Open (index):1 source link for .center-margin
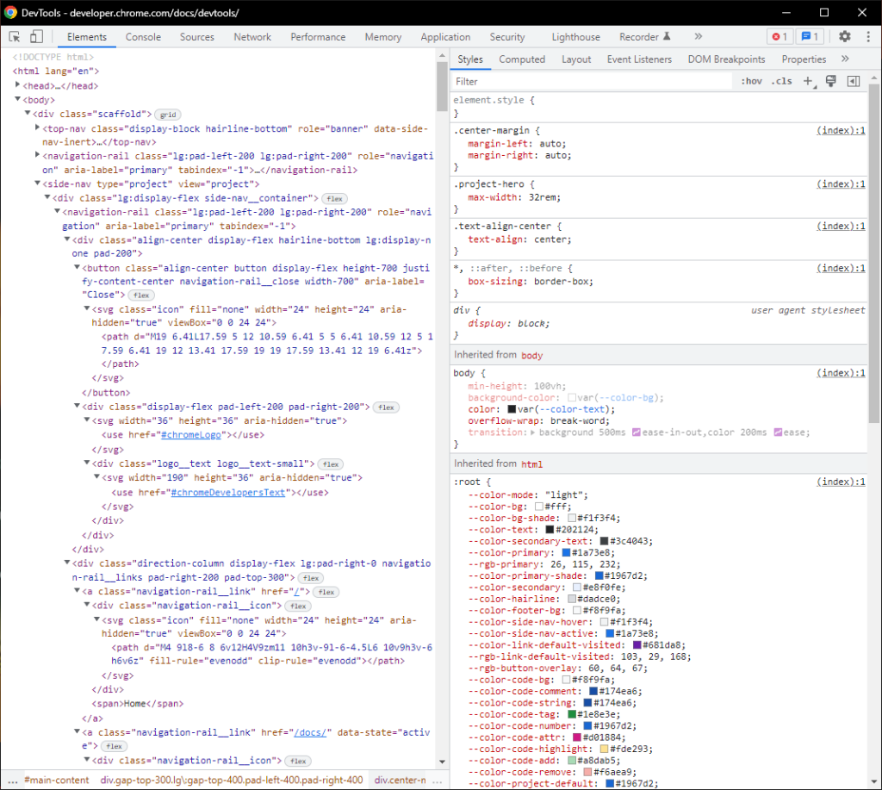 click(841, 131)
